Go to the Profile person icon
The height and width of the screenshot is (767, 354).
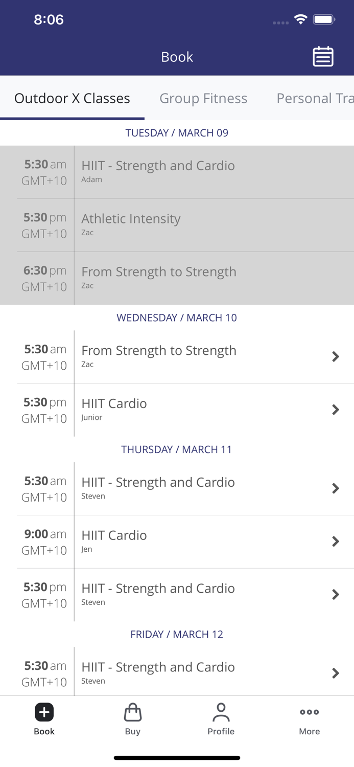[x=221, y=712]
